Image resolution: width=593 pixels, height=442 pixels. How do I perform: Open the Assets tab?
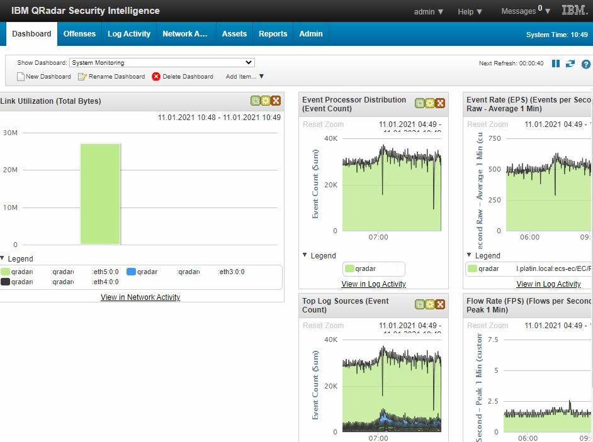coord(234,33)
